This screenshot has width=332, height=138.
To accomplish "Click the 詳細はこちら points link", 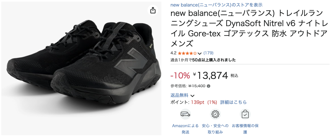I will click(233, 102).
